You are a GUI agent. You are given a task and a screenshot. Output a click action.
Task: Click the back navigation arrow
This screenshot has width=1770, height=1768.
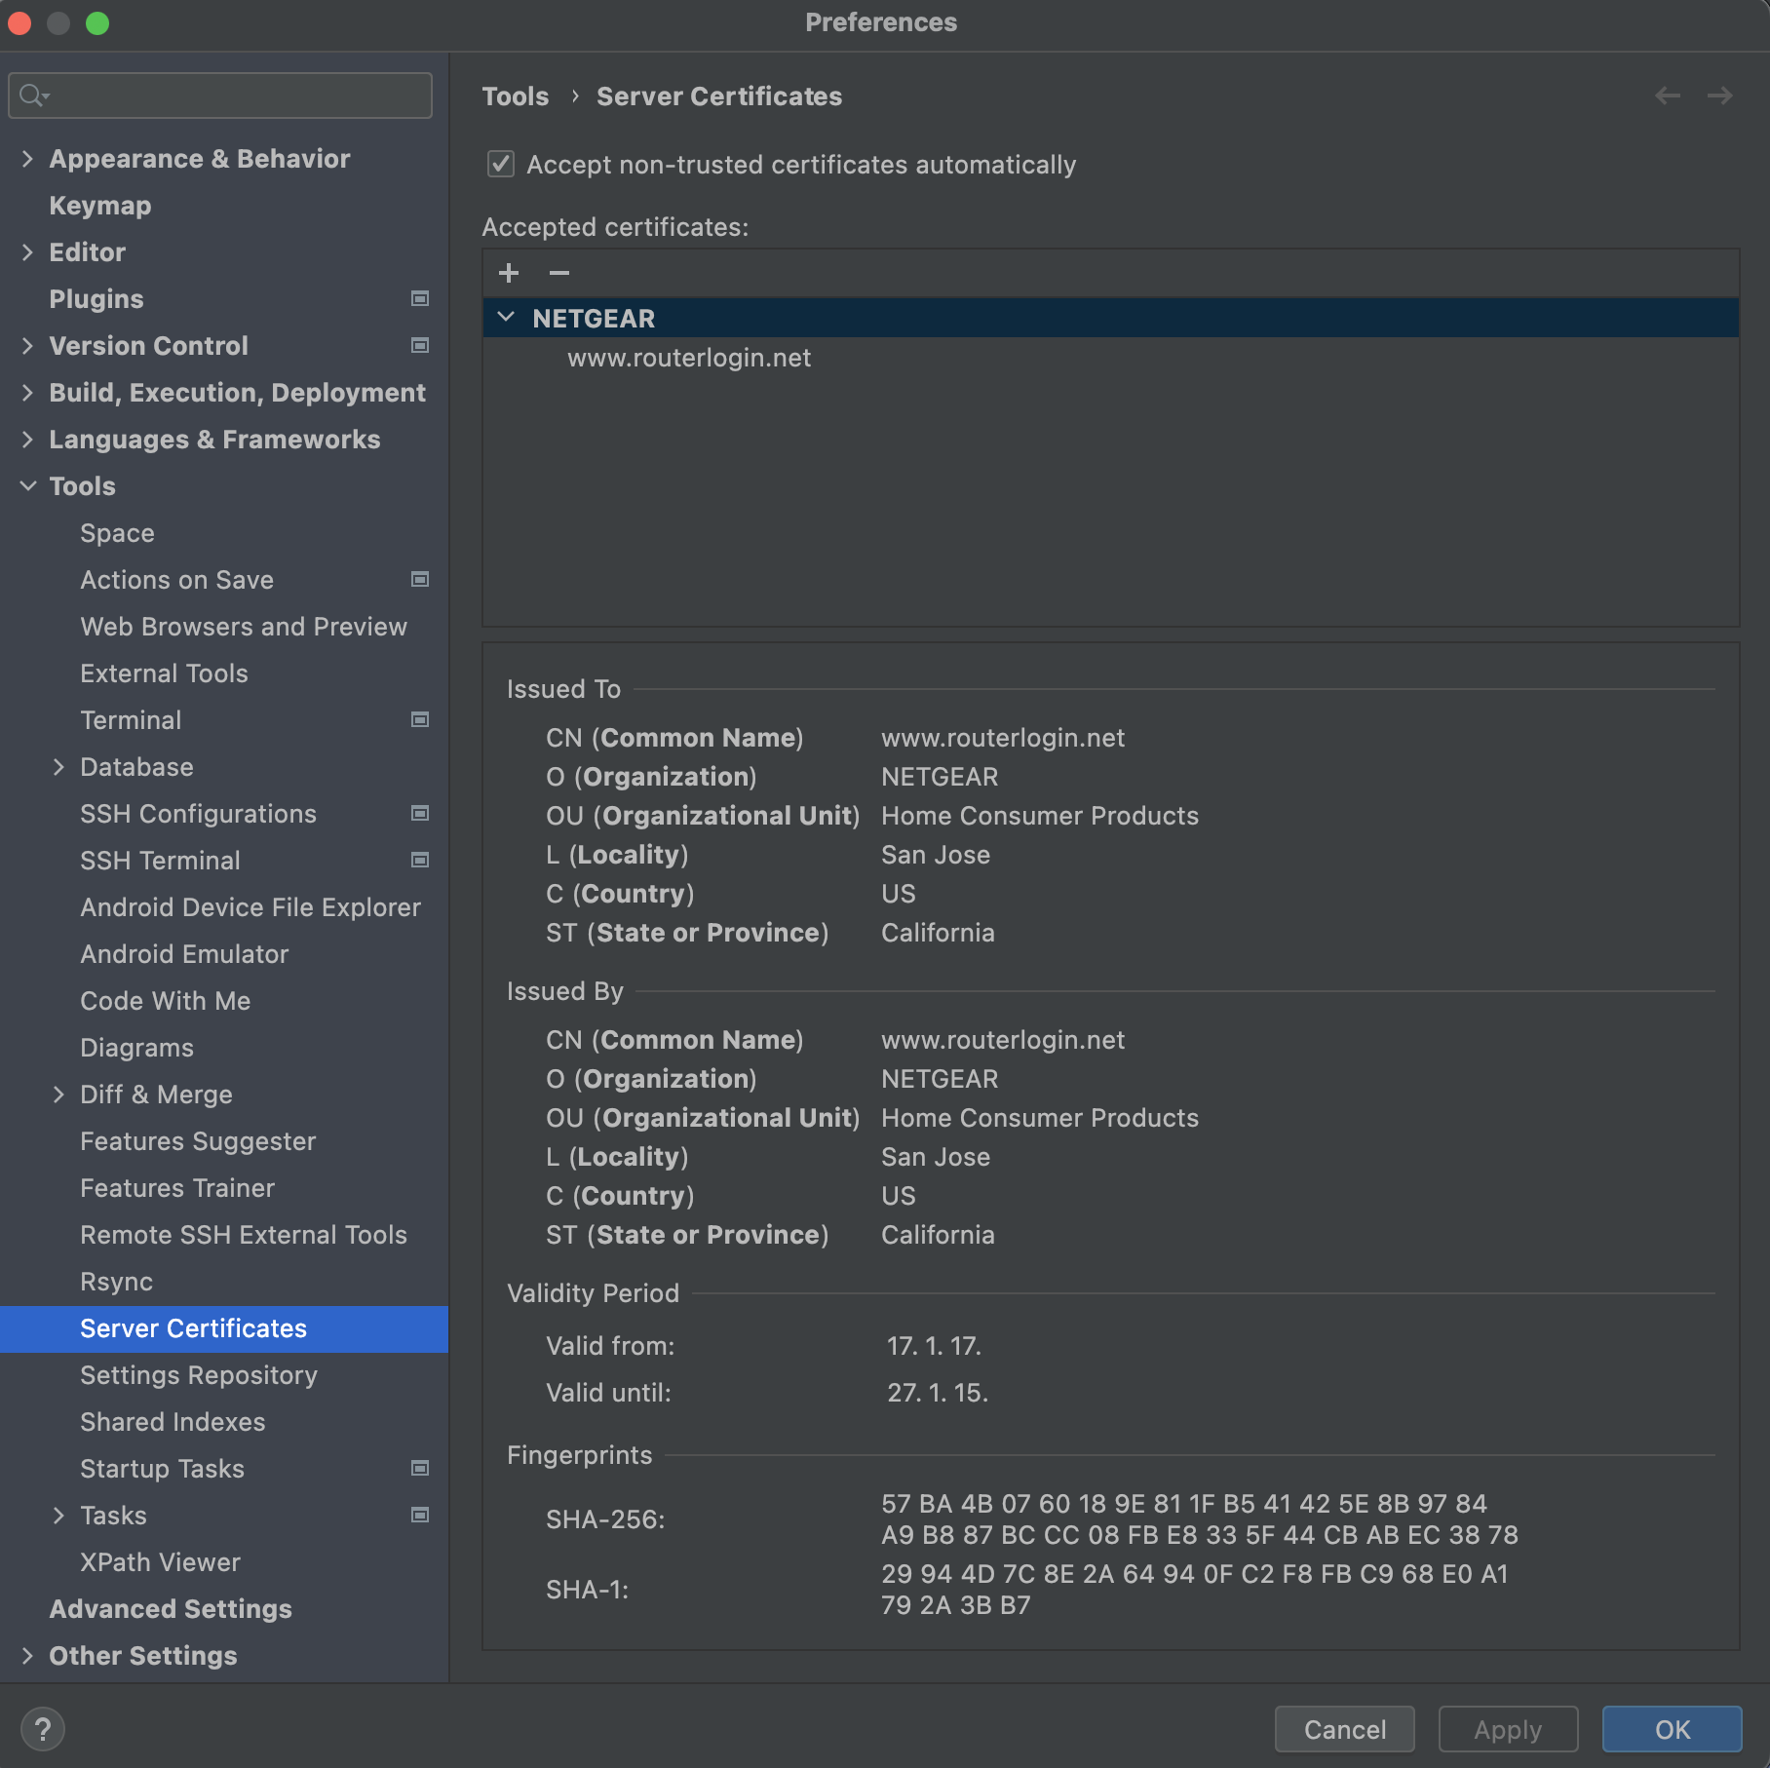click(x=1668, y=96)
